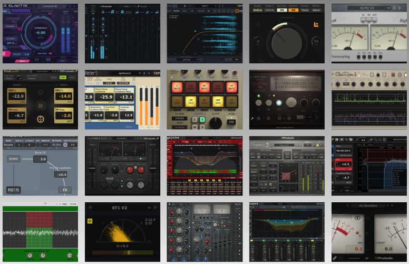Click the power icon next to R128SL

click(65, 145)
